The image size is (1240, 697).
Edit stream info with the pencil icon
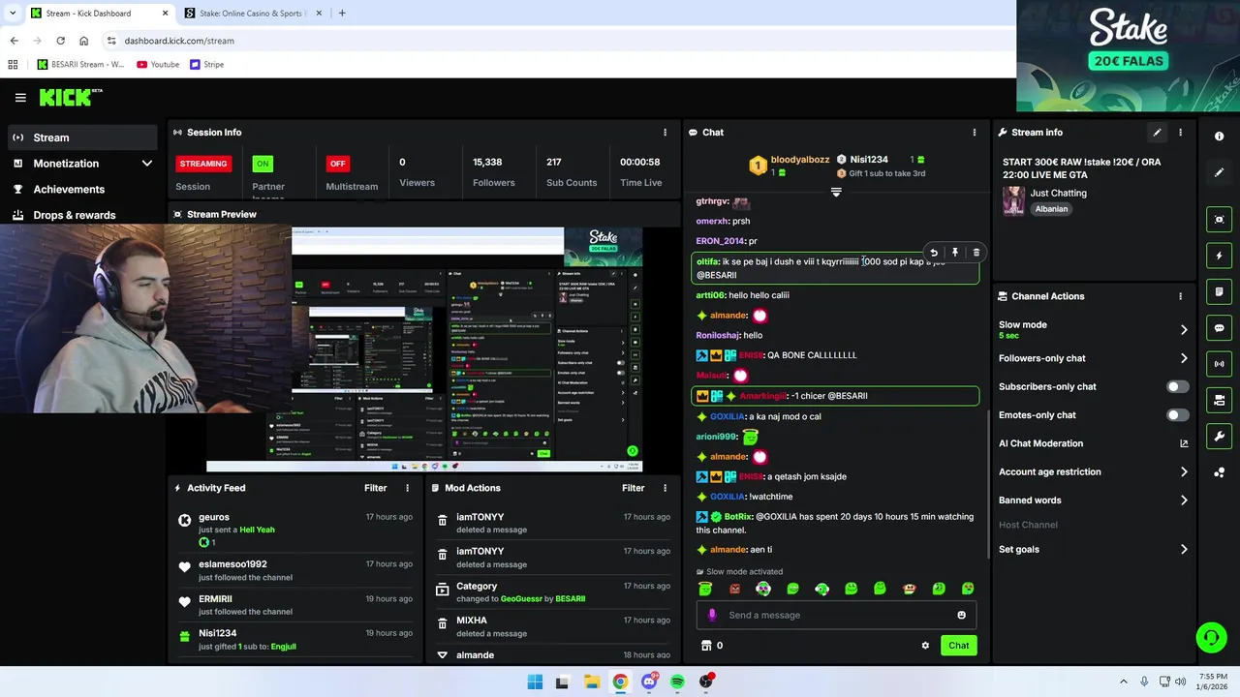pyautogui.click(x=1157, y=133)
